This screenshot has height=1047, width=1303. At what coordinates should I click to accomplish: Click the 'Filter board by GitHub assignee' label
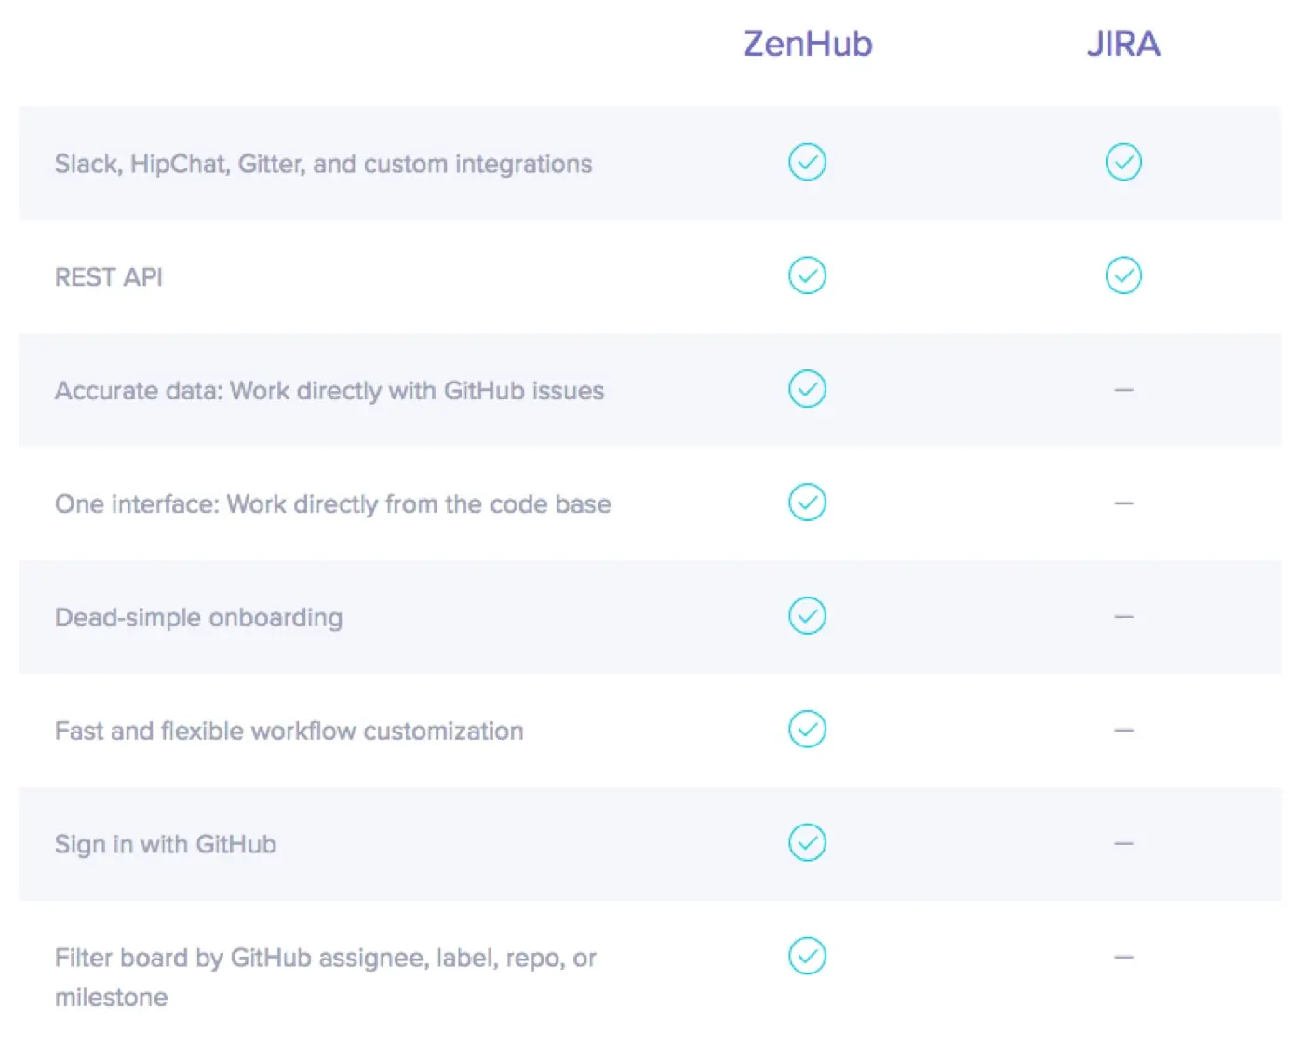(x=326, y=977)
